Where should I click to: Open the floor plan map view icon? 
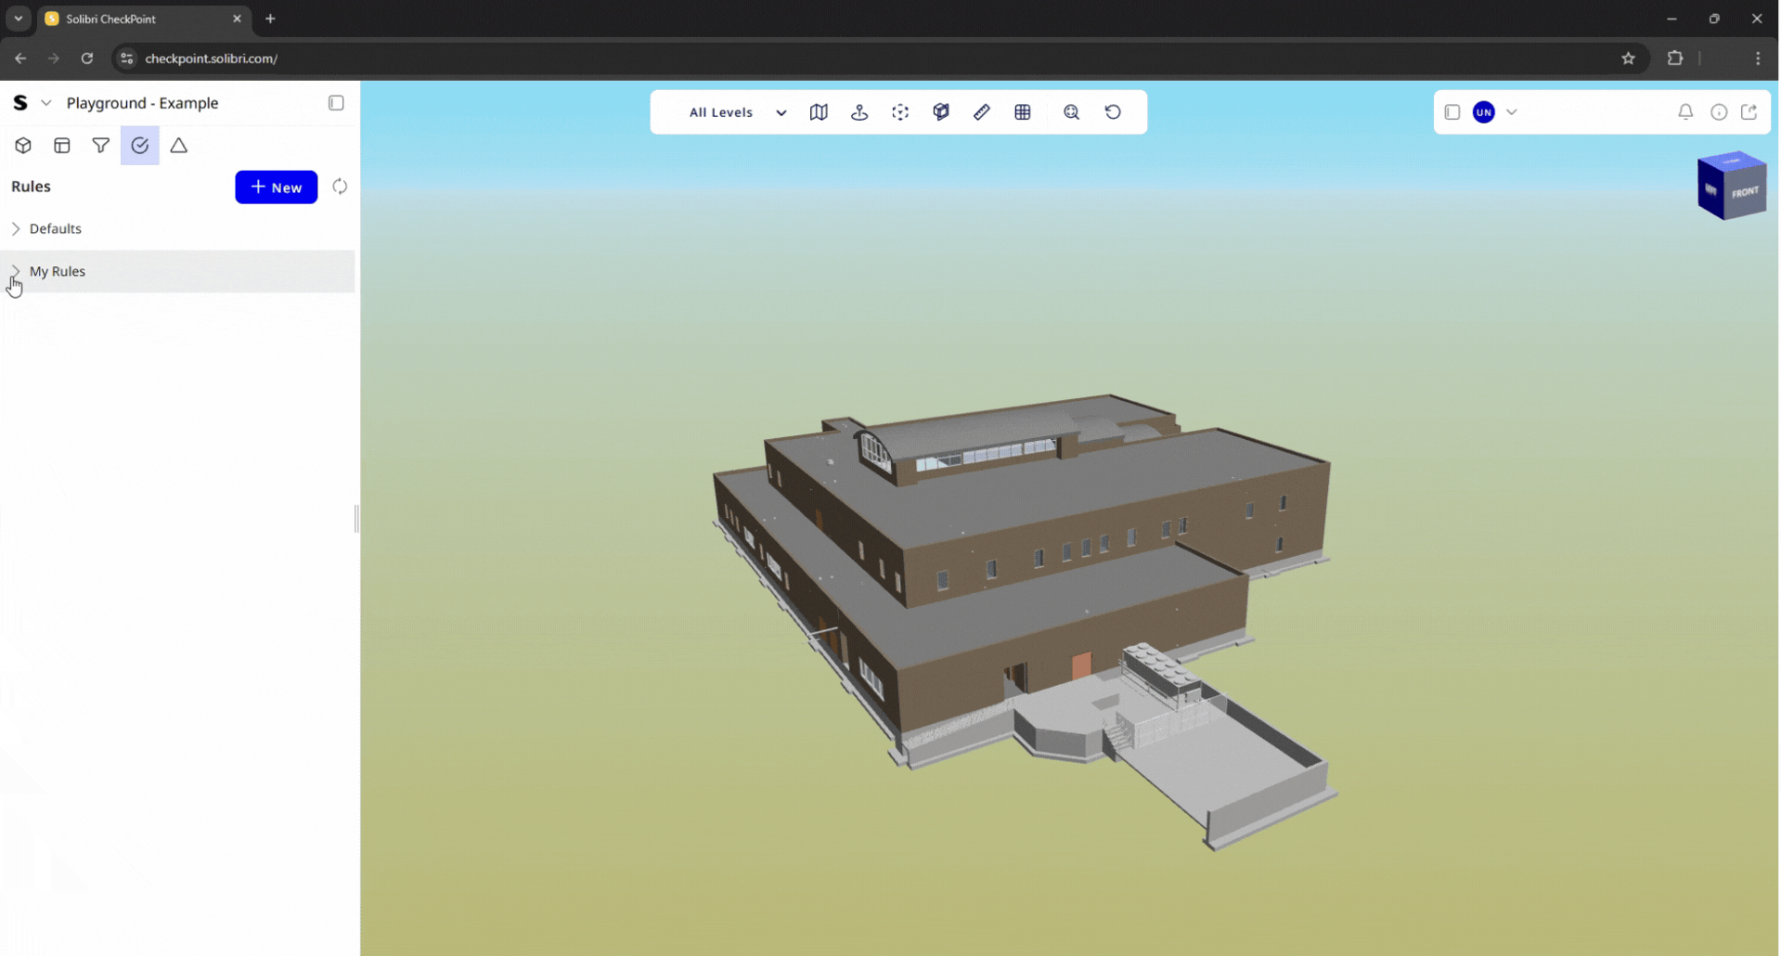click(818, 112)
